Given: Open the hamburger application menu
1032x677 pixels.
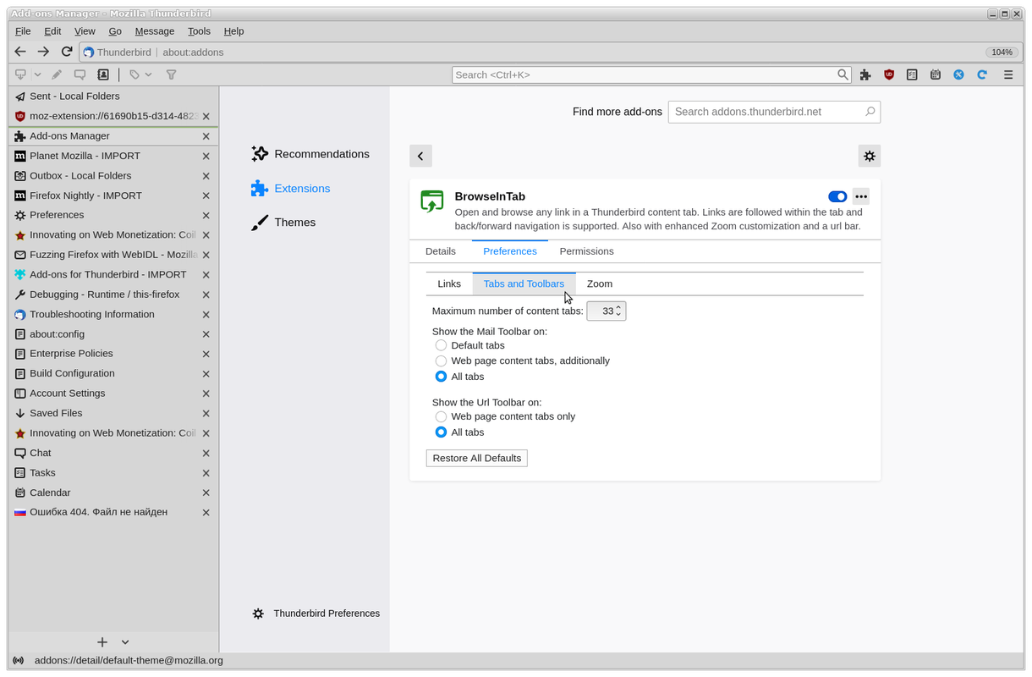Looking at the screenshot, I should (x=1008, y=74).
